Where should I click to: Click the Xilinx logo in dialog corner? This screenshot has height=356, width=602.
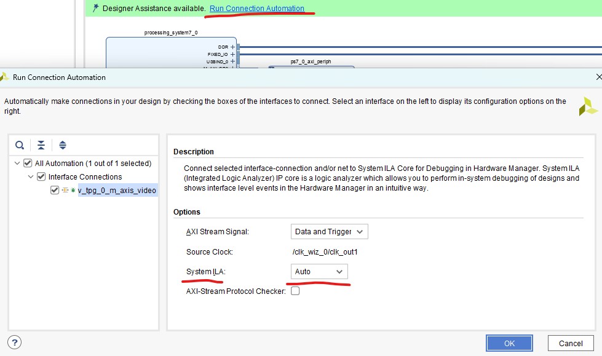587,106
